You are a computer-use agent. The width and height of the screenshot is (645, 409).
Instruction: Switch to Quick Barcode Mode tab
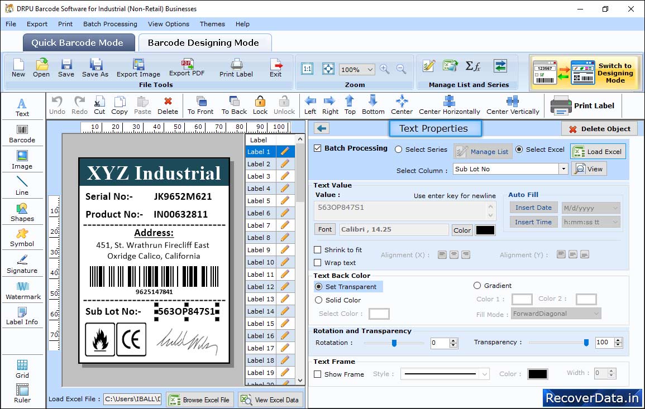coord(78,43)
